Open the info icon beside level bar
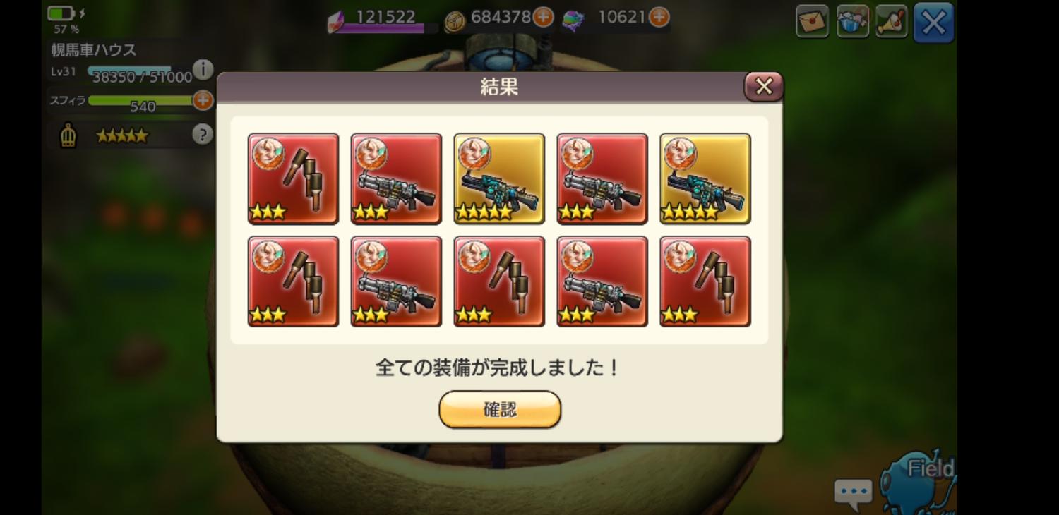The height and width of the screenshot is (515, 1059). click(x=203, y=69)
